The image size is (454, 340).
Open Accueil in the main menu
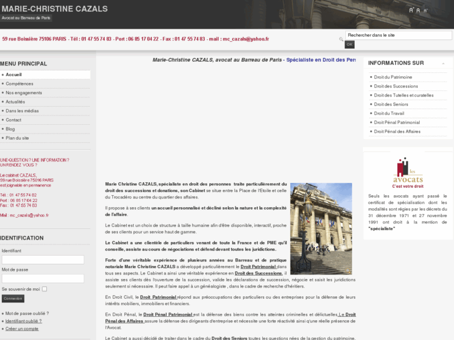45,75
